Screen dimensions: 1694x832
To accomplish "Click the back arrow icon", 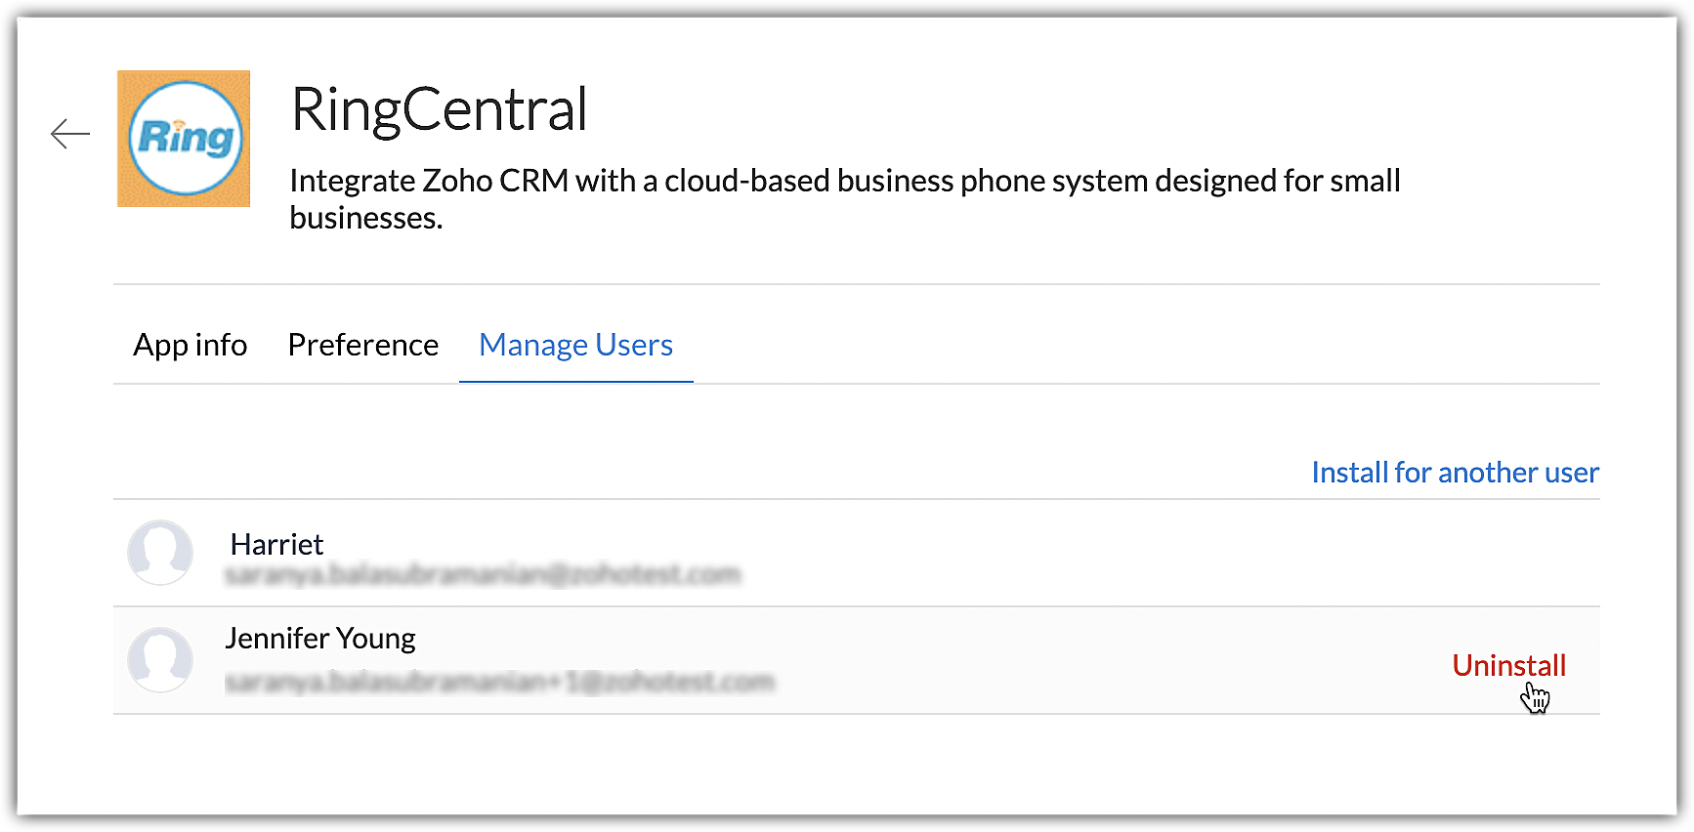I will click(x=70, y=134).
